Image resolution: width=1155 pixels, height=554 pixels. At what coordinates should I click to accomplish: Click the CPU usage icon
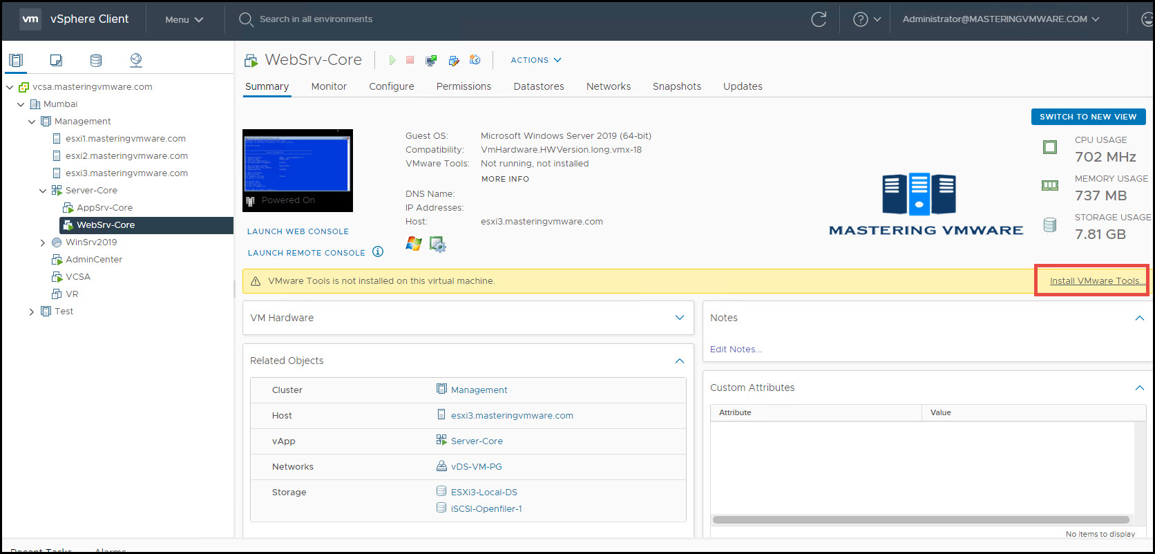(1050, 147)
